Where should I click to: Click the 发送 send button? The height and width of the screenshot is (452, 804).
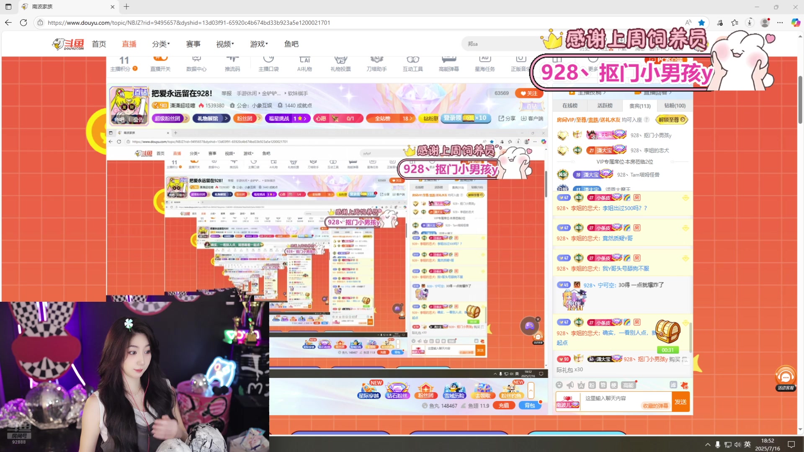[x=680, y=402]
